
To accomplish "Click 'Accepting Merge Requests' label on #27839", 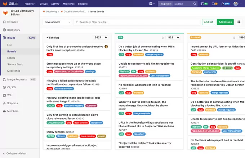I will pos(205,68).
